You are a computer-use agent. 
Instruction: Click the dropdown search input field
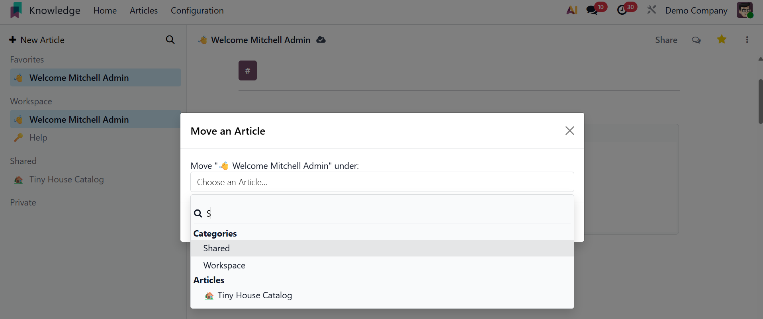[386, 213]
